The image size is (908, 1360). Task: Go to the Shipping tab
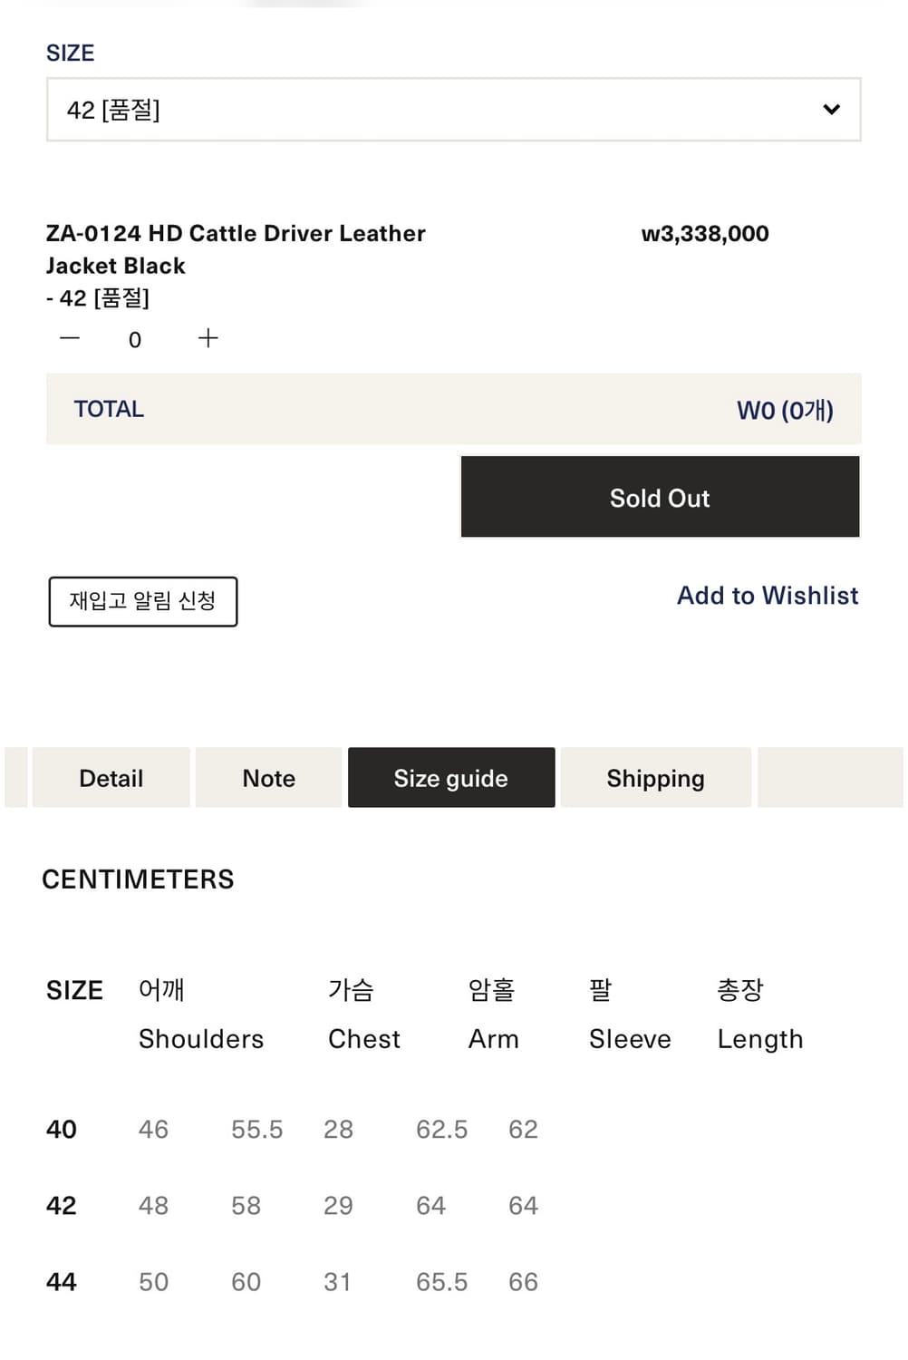(x=655, y=778)
